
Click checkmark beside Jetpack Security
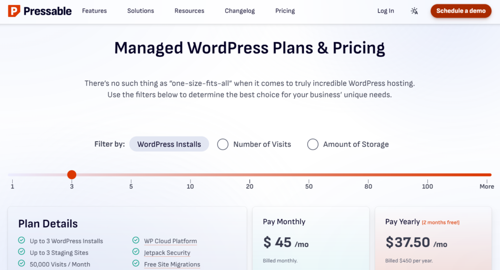pyautogui.click(x=136, y=251)
